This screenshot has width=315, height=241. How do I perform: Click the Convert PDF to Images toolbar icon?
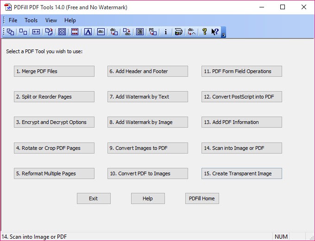click(x=127, y=32)
